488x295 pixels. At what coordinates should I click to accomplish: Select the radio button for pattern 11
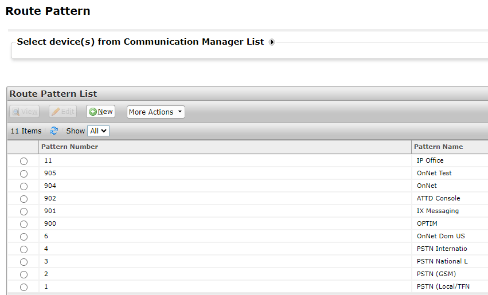(x=24, y=161)
